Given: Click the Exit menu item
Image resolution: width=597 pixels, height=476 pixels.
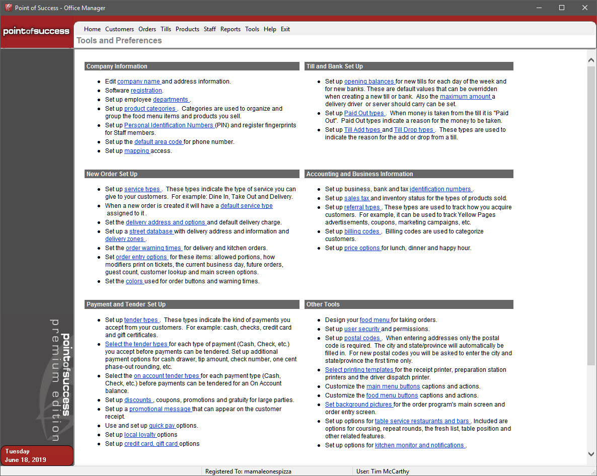Looking at the screenshot, I should click(x=285, y=29).
